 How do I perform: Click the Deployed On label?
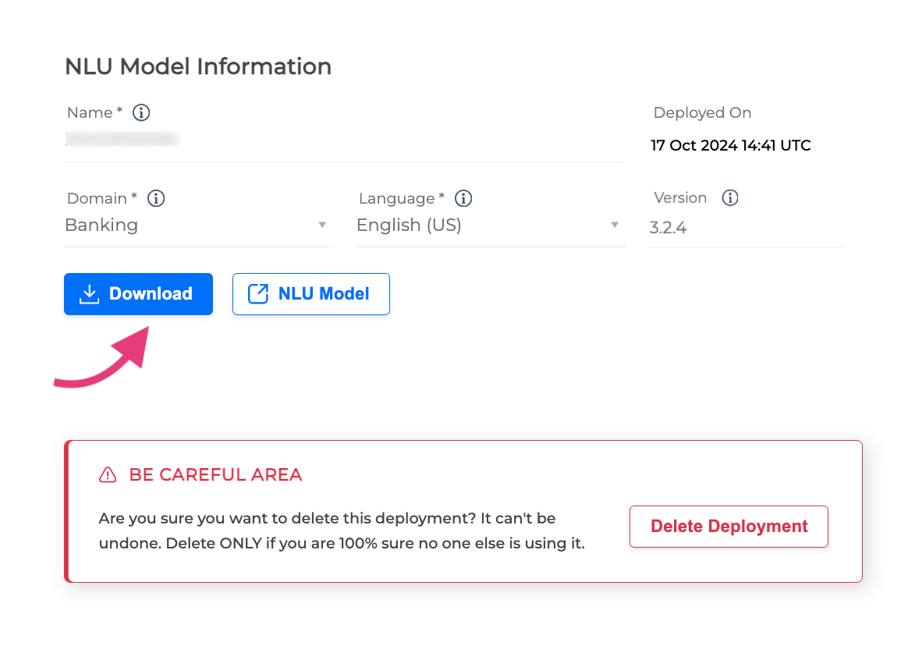[702, 113]
